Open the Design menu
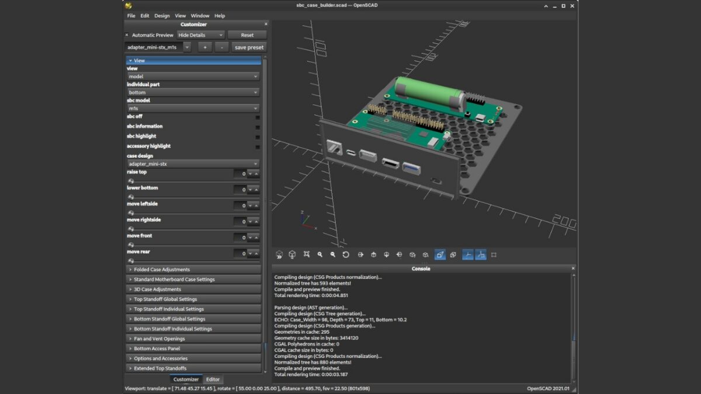 tap(162, 16)
